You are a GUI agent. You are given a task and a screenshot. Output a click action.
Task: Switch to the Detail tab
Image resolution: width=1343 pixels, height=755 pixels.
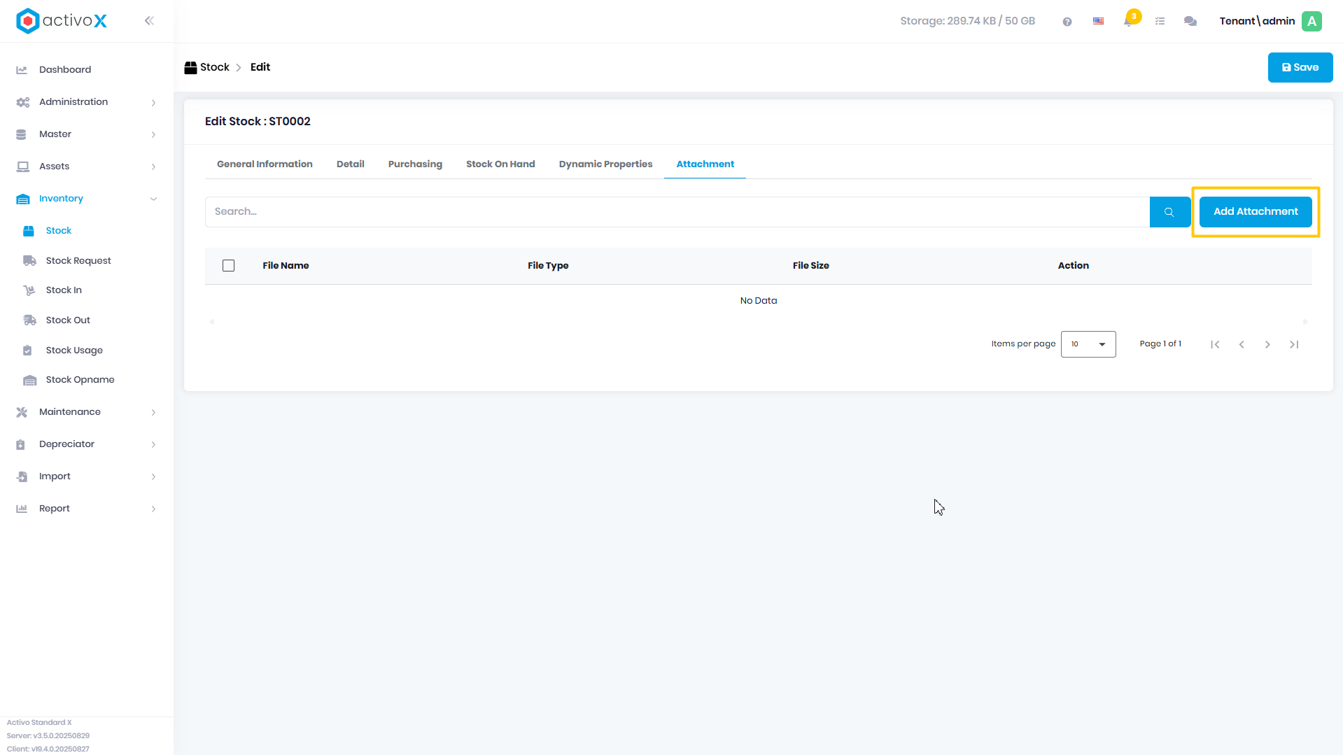tap(350, 164)
